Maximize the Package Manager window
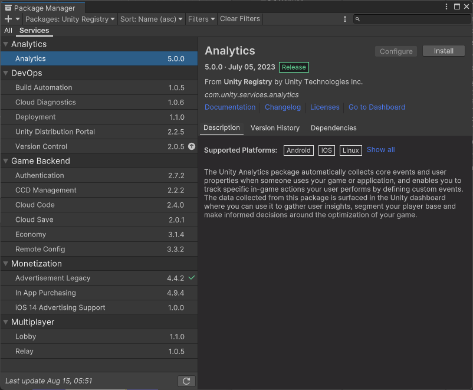This screenshot has height=390, width=473. point(457,6)
